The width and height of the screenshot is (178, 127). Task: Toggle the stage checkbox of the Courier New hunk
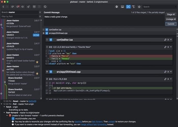[47, 47]
